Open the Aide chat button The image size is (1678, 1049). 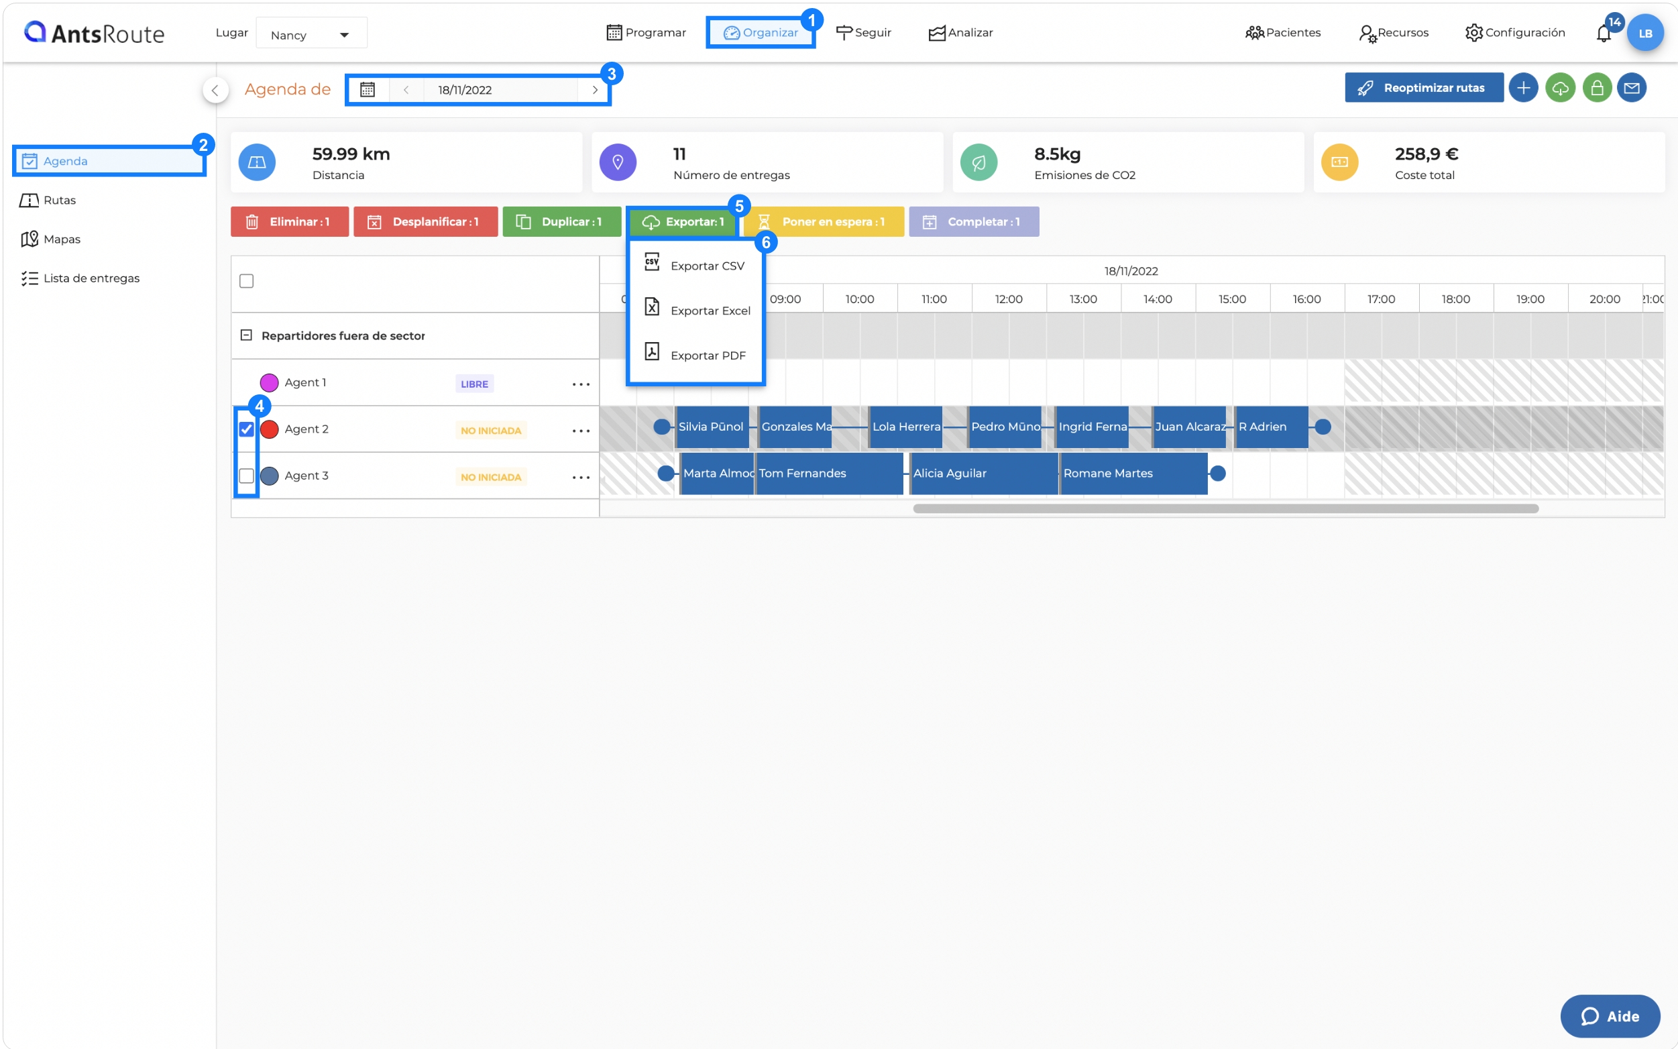tap(1610, 1016)
